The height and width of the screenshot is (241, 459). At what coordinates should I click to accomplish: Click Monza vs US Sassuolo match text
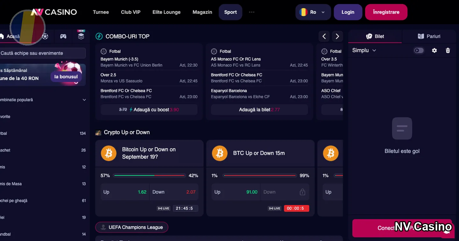pos(121,81)
